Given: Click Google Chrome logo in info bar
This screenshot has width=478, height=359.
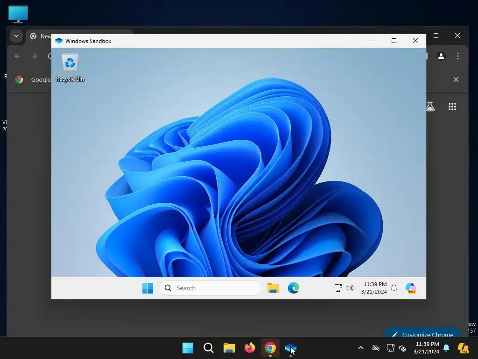Looking at the screenshot, I should [x=19, y=79].
